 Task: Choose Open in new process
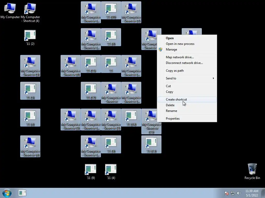pyautogui.click(x=187, y=44)
